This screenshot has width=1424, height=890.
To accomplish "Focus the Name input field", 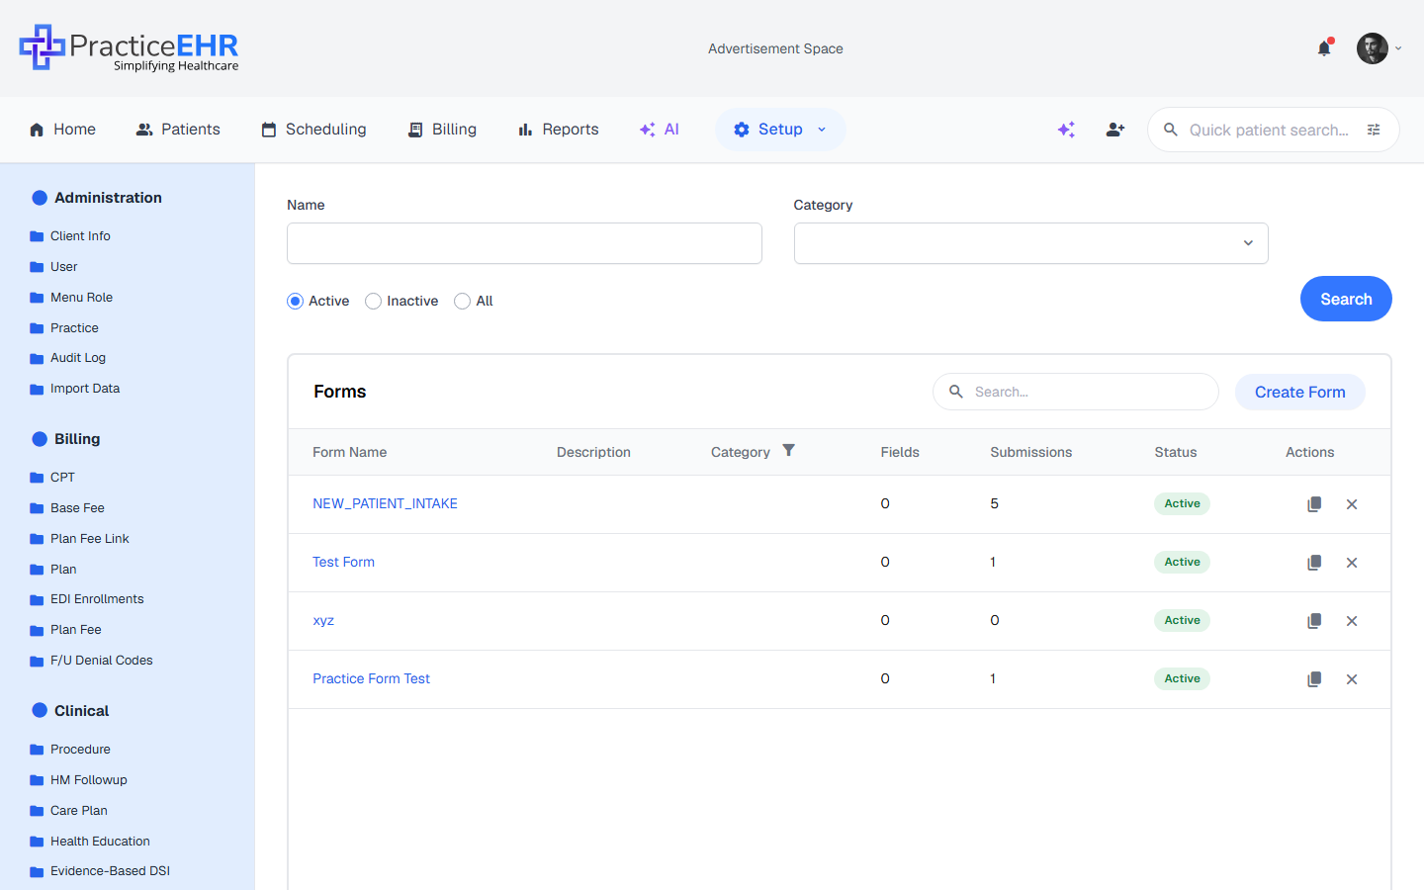I will (524, 243).
